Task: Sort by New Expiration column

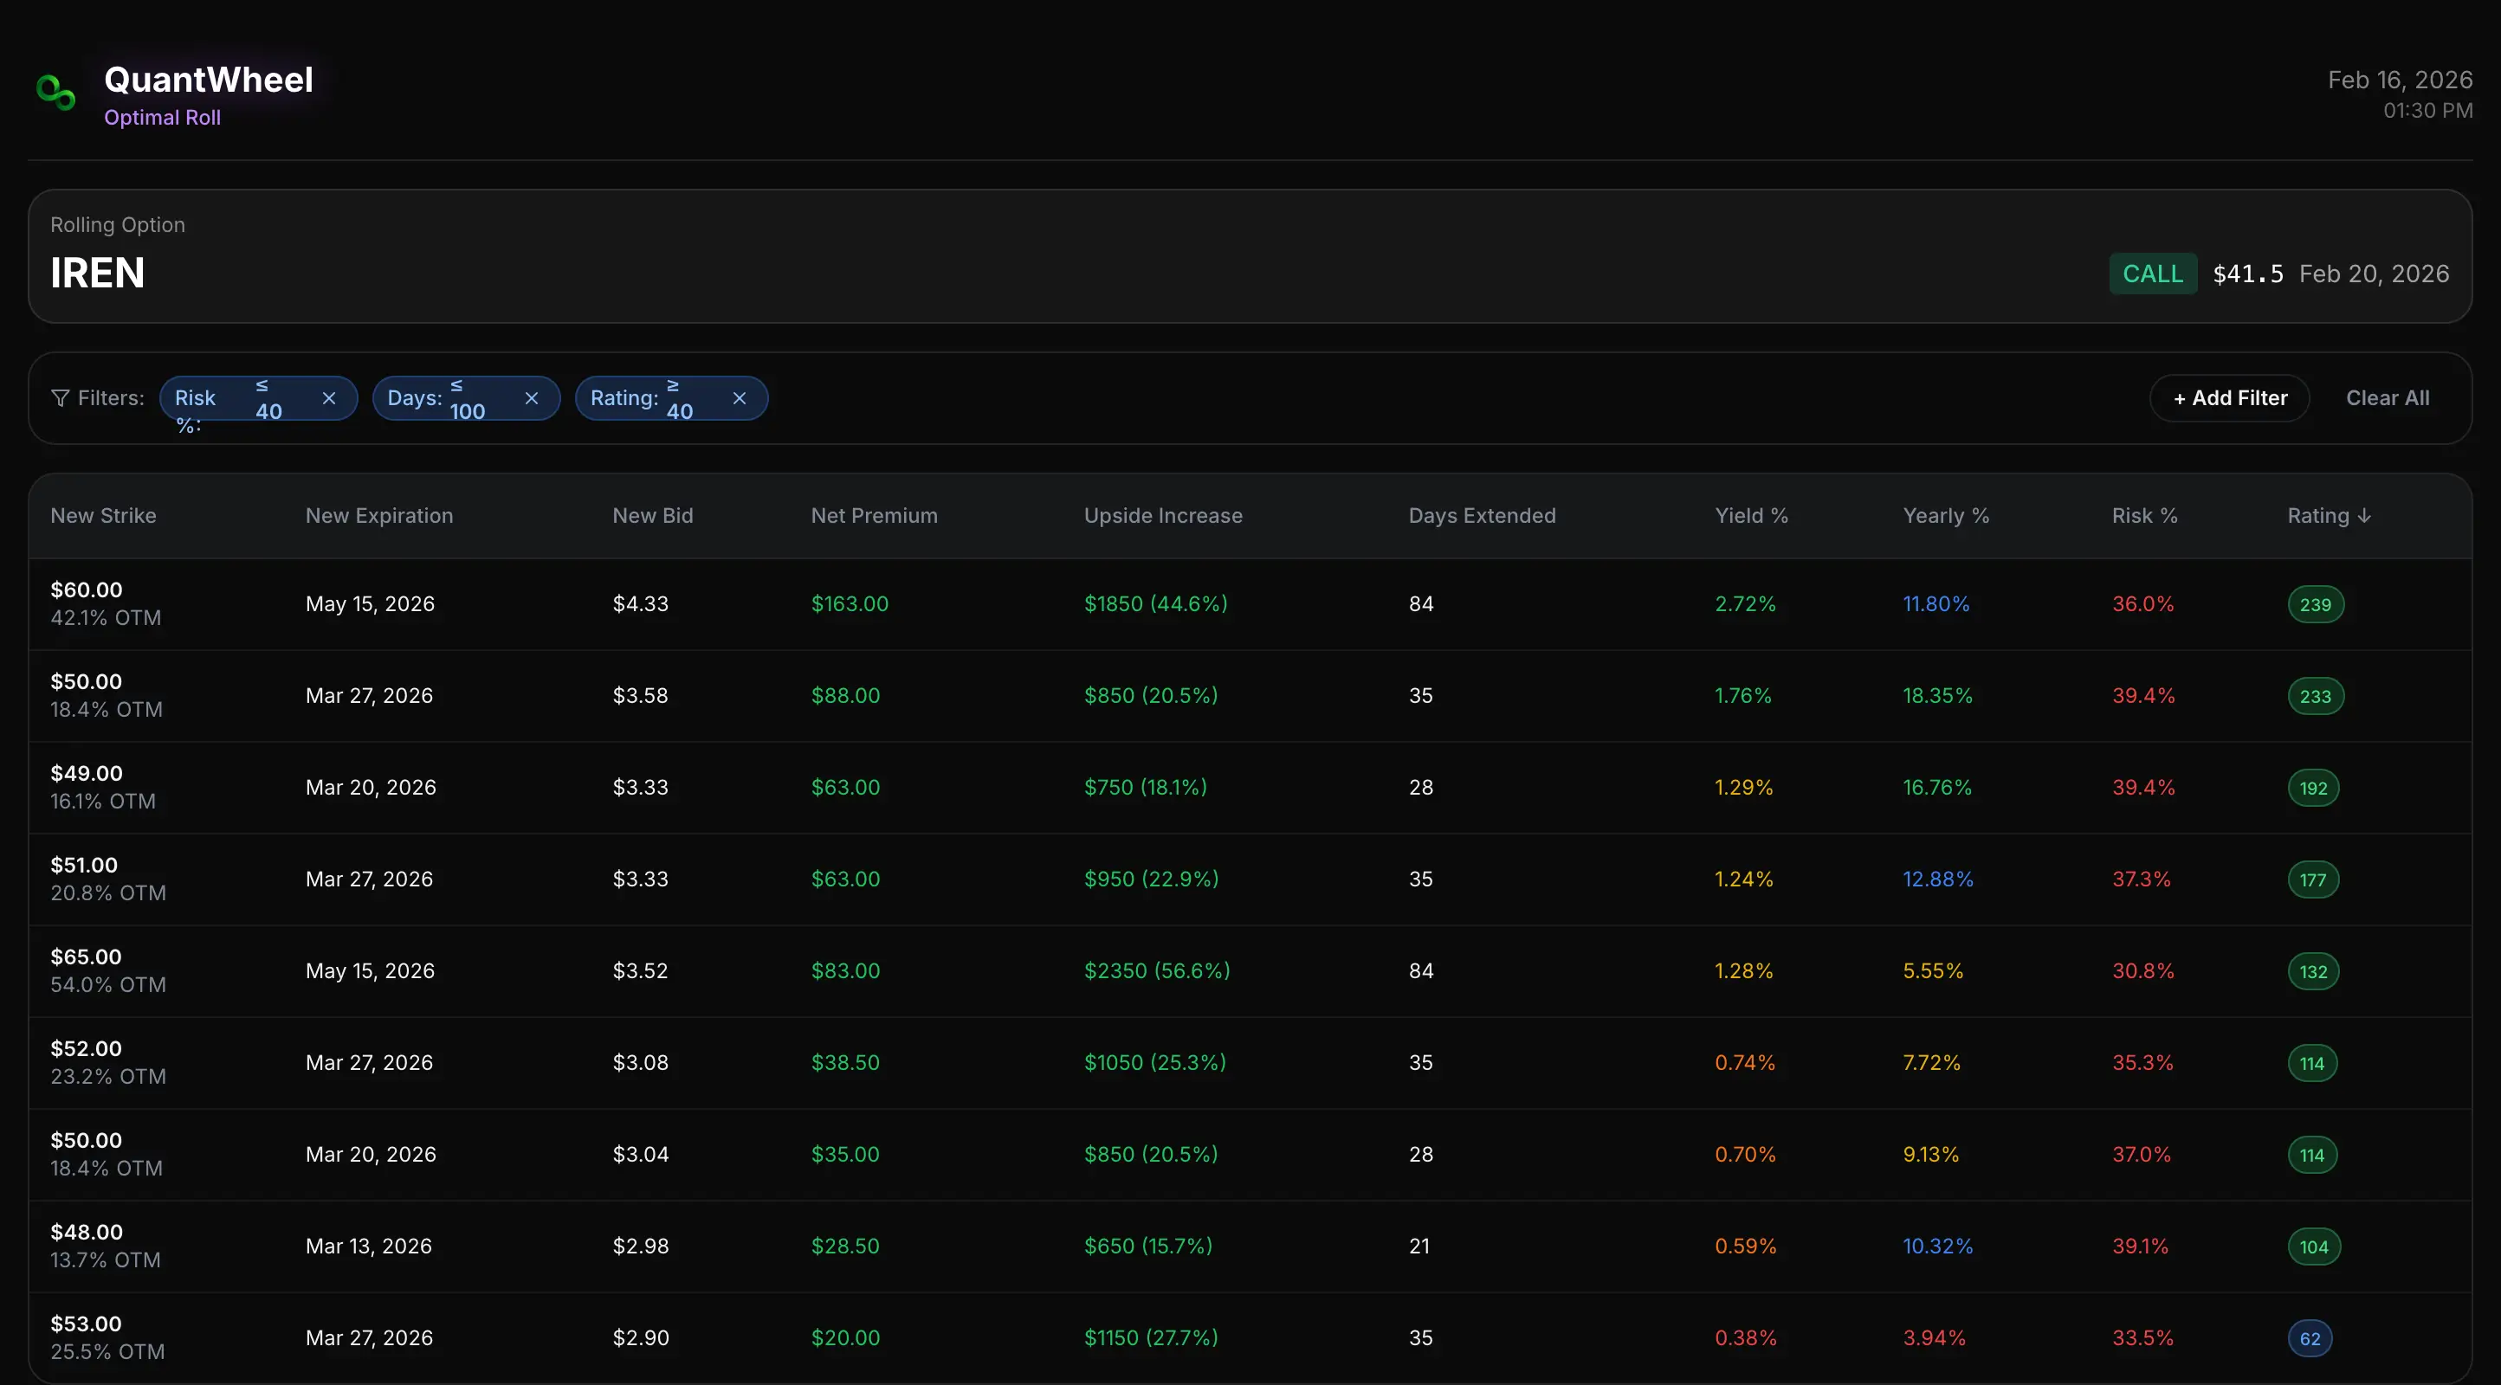Action: click(378, 515)
